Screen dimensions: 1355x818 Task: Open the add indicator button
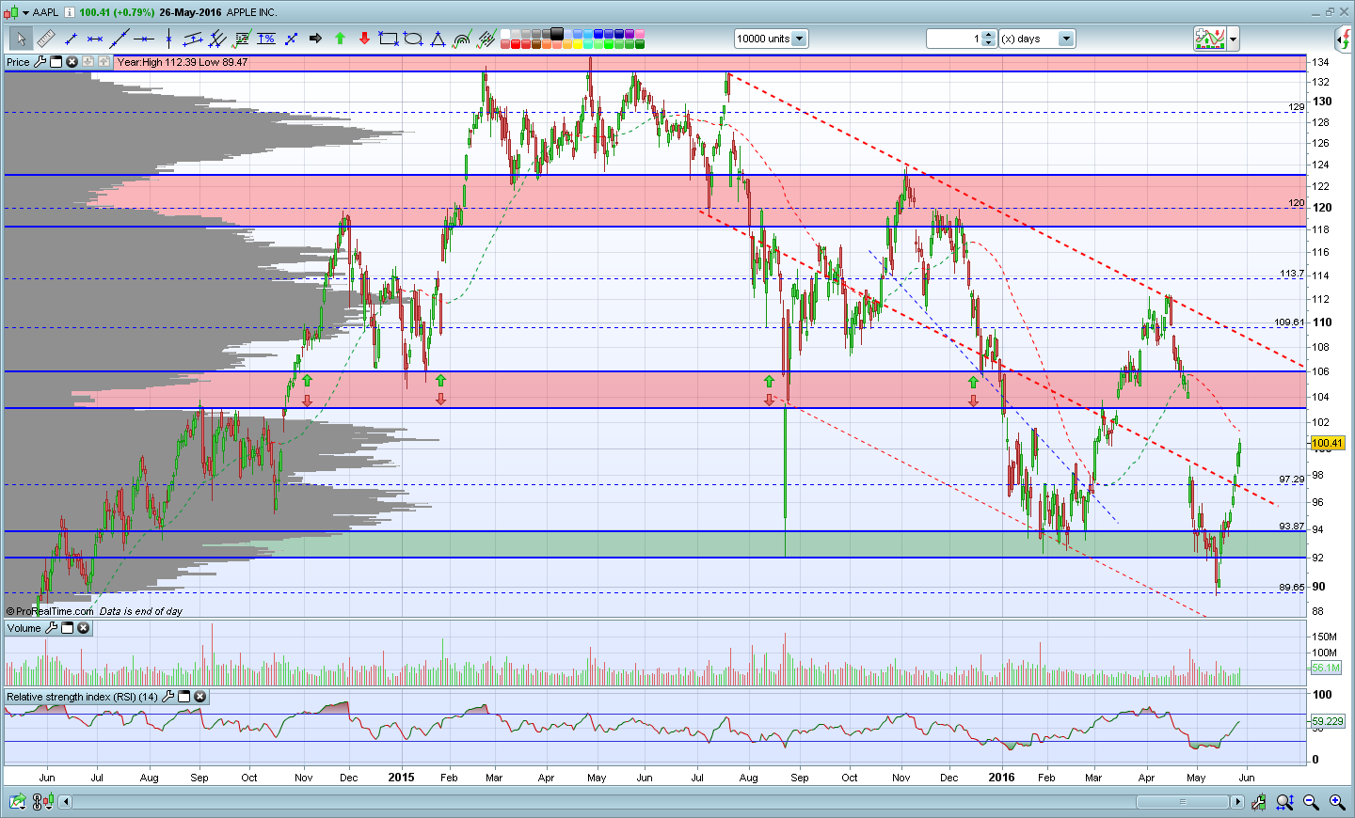[1210, 39]
